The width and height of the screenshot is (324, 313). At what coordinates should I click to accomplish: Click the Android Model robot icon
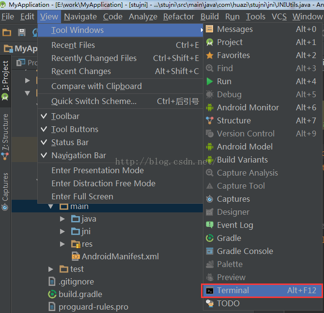click(210, 147)
